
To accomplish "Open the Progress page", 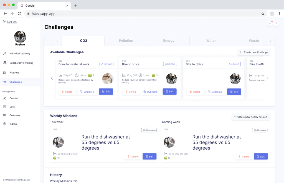I will (14, 72).
